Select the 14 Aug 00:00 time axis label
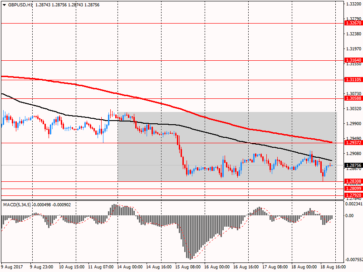The image size is (363, 272). coord(130,267)
